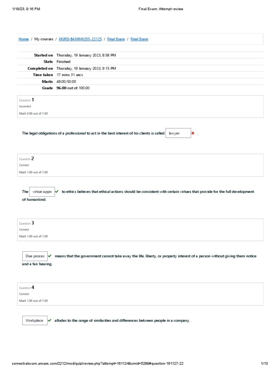Click the 'Workplace' answer field
The width and height of the screenshot is (280, 373).
tap(35, 321)
